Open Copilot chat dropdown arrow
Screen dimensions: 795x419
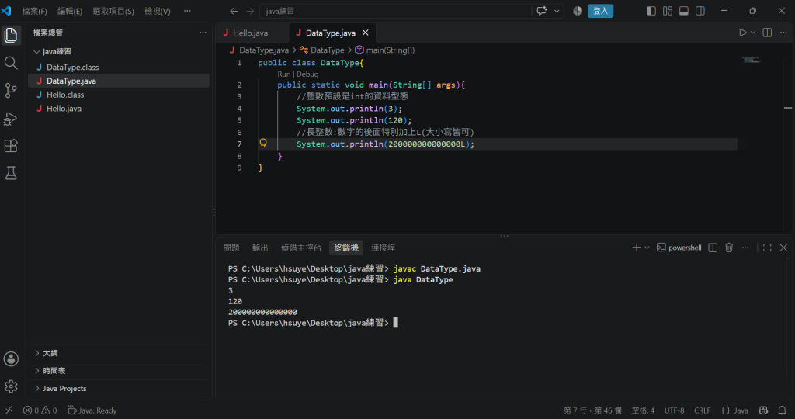557,11
